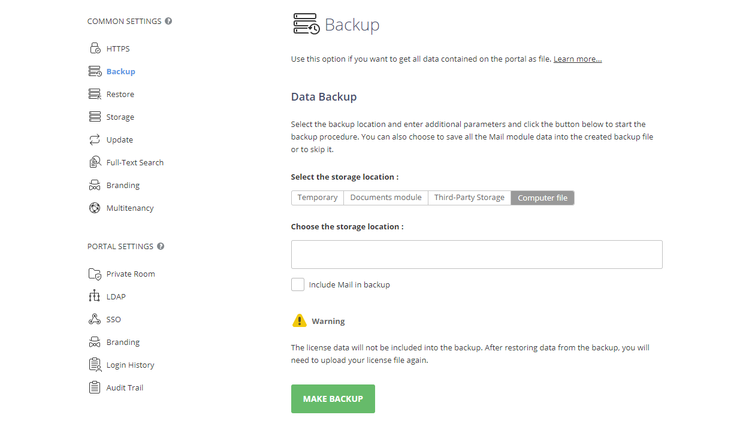Image resolution: width=743 pixels, height=424 pixels.
Task: Switch to Documents module storage option
Action: tap(385, 198)
